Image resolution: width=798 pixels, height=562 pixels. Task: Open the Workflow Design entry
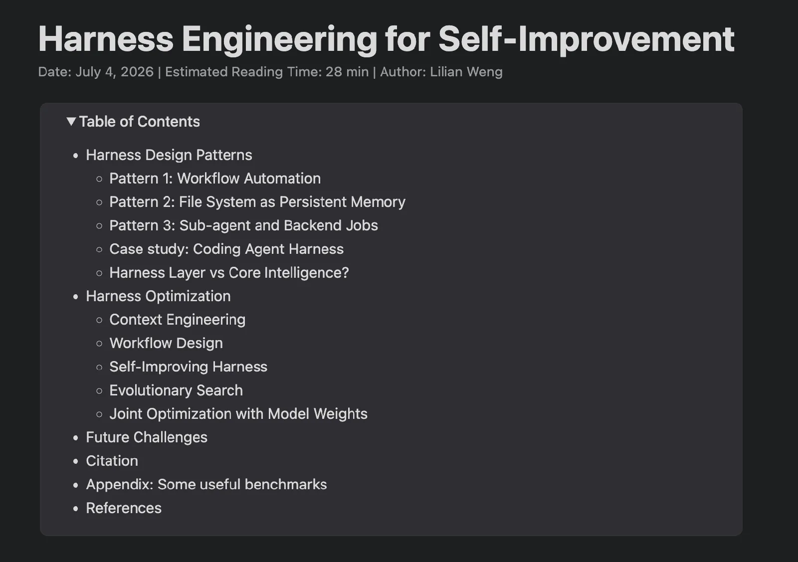pyautogui.click(x=166, y=343)
